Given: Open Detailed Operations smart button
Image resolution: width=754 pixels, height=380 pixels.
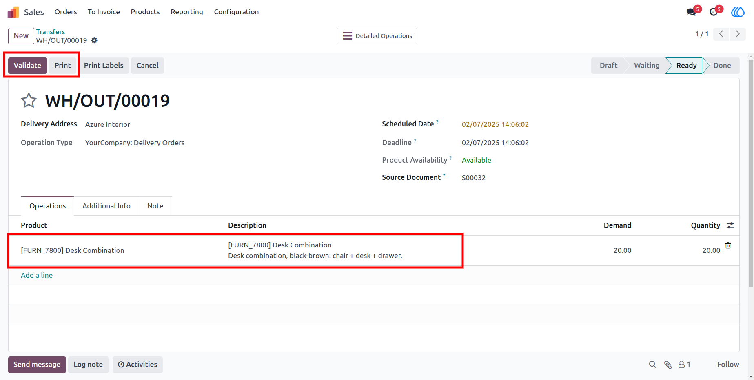Looking at the screenshot, I should [377, 36].
